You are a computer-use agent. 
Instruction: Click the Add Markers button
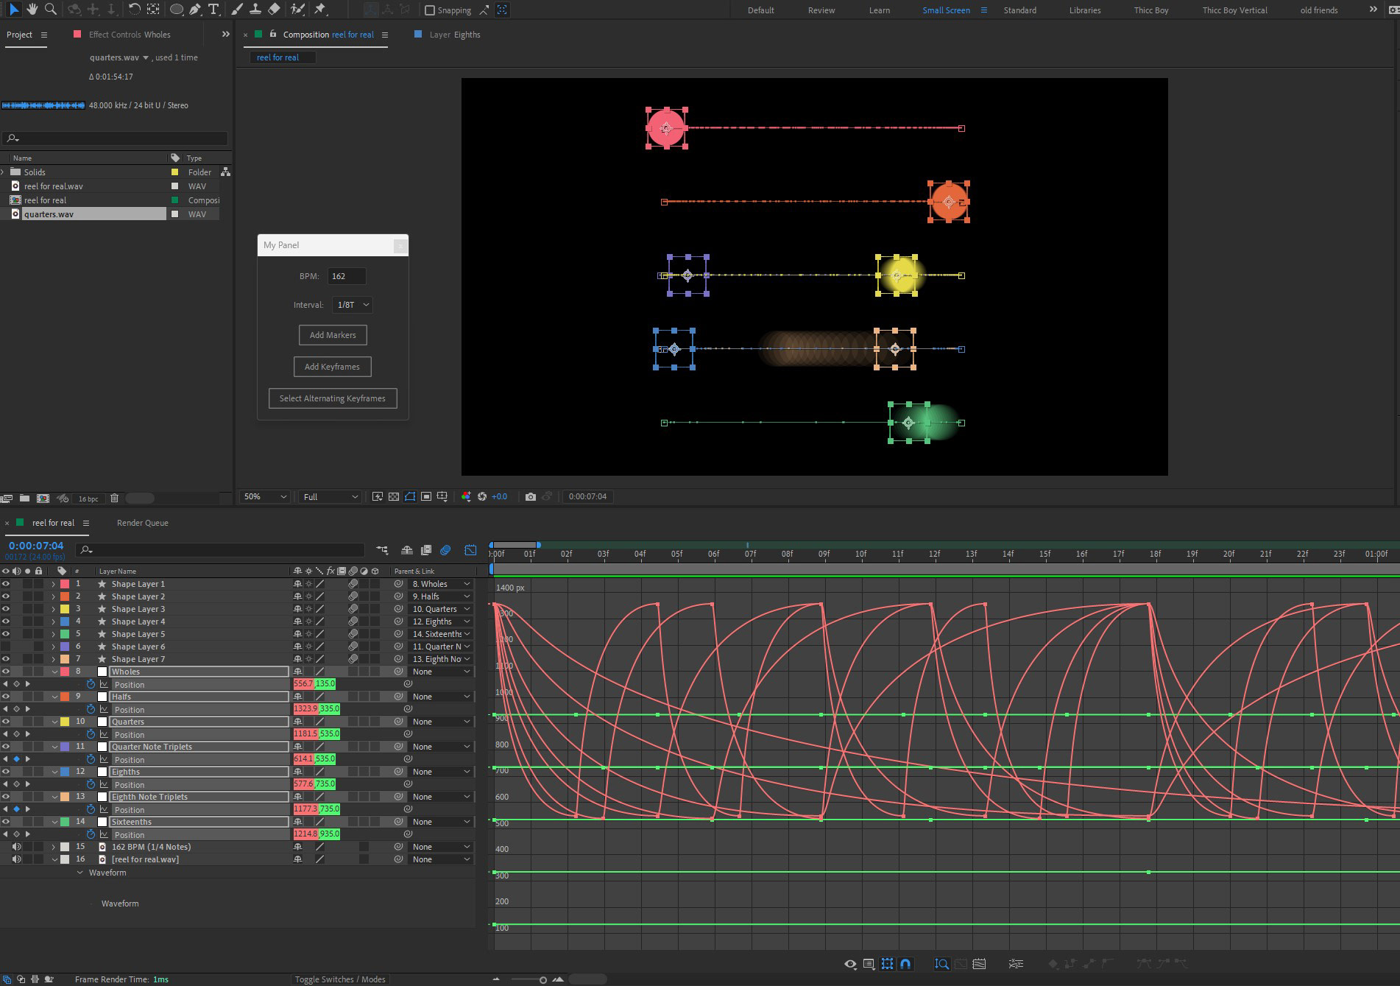coord(333,335)
